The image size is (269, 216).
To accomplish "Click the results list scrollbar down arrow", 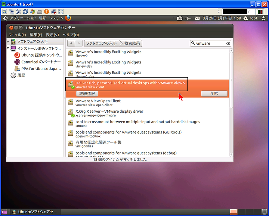I will 231,155.
